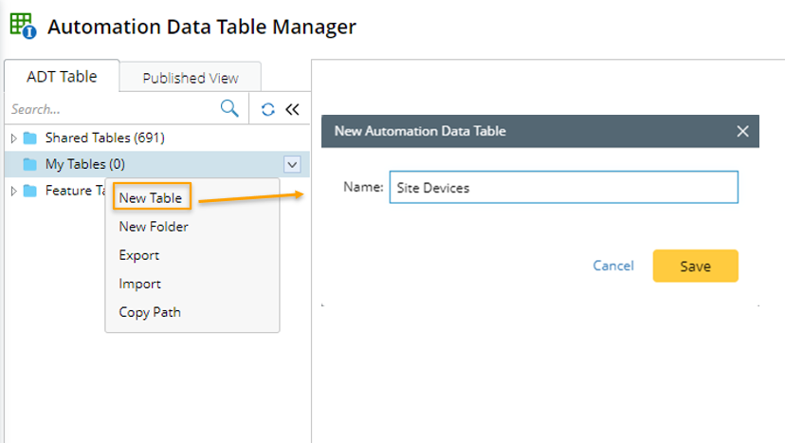The height and width of the screenshot is (443, 785).
Task: Switch to the Published View tab
Action: tap(191, 78)
